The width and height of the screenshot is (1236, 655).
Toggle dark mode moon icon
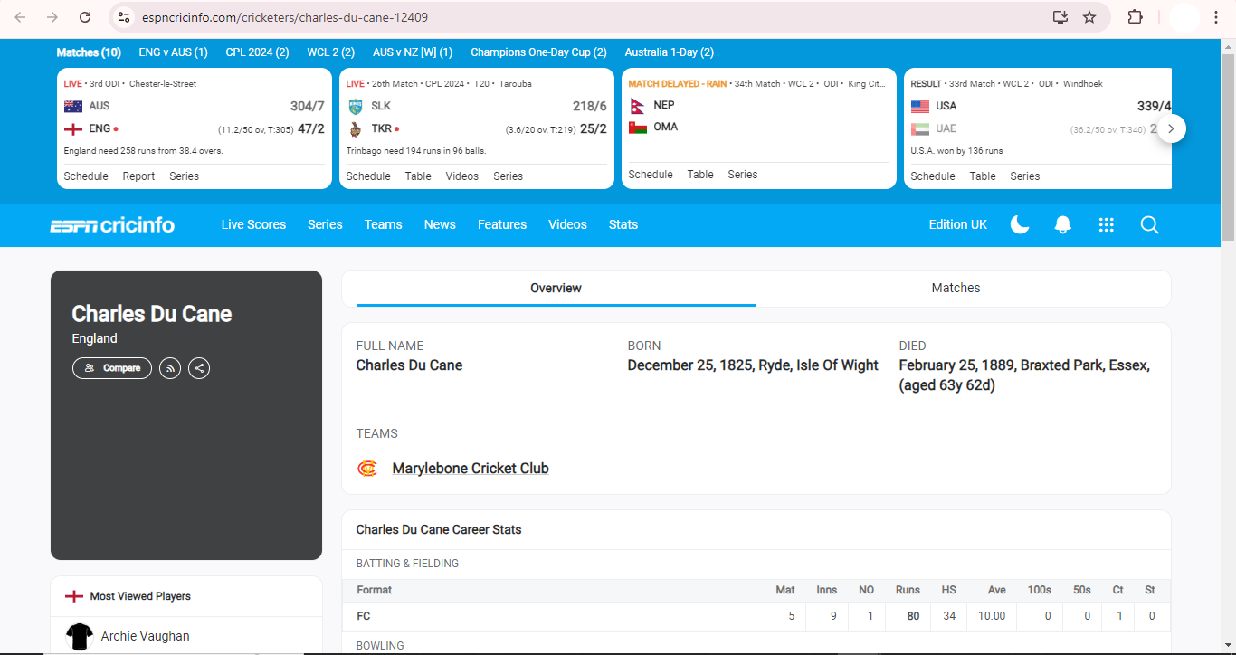tap(1020, 224)
